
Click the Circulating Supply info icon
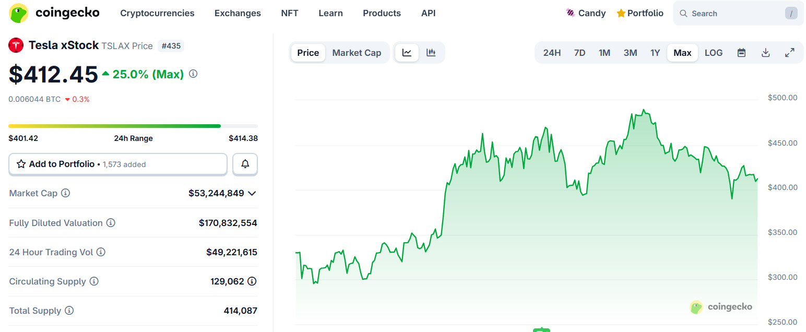click(x=94, y=281)
